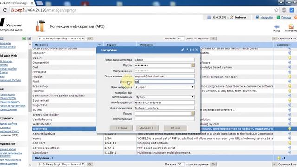Viewport: 297px width, 167px height.
Task: Click Ok beside the filter dropdown above table
Action: click(x=90, y=39)
